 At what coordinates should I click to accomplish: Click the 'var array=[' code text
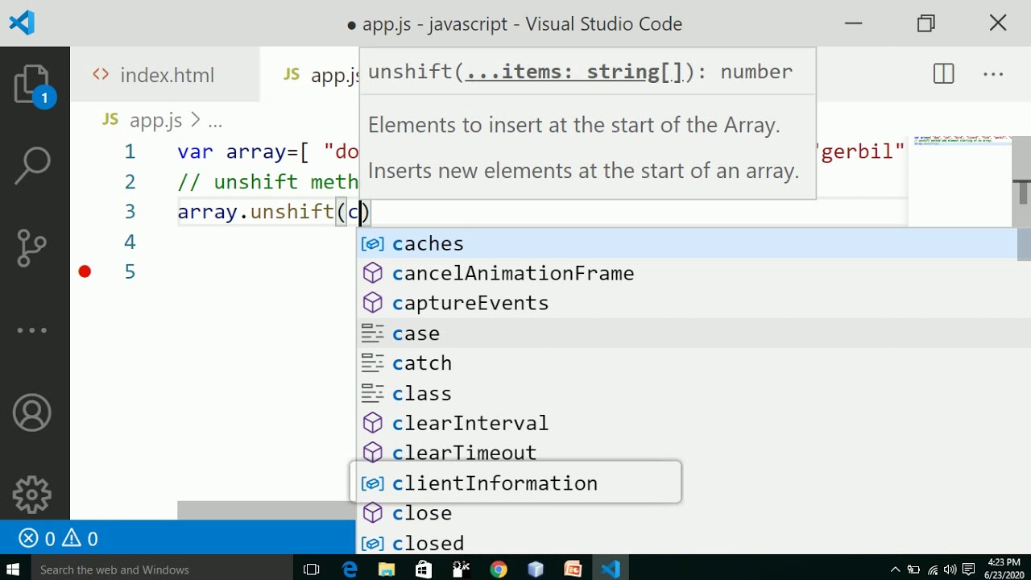point(243,151)
